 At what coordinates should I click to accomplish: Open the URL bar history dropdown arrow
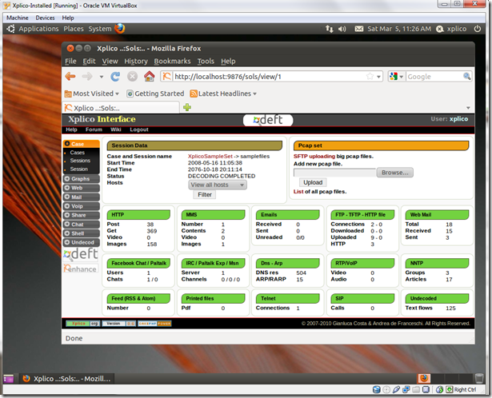point(378,77)
